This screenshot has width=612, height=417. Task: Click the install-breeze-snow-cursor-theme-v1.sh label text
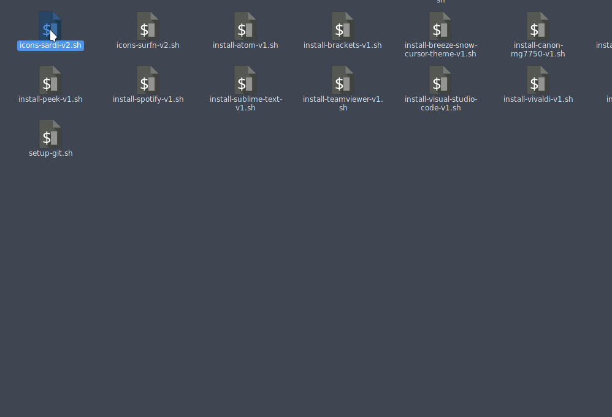coord(441,50)
